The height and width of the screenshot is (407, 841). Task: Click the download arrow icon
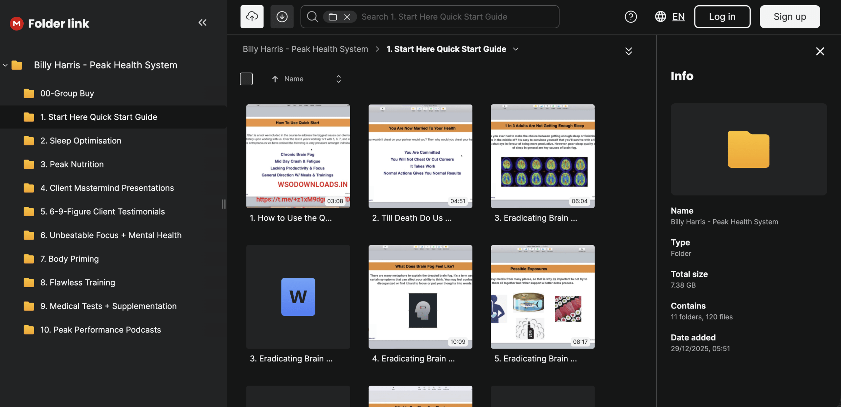282,17
